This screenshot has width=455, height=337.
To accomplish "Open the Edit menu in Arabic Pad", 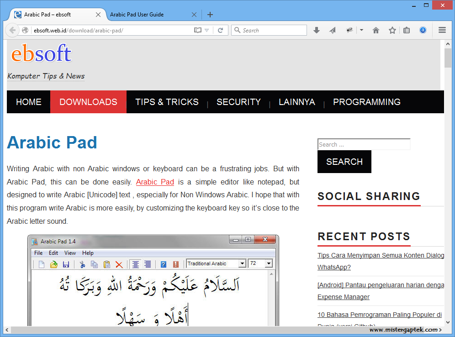I will pyautogui.click(x=53, y=253).
